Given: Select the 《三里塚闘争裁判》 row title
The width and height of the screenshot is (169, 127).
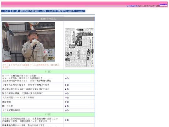Looking at the screenshot, I should click(11, 110).
